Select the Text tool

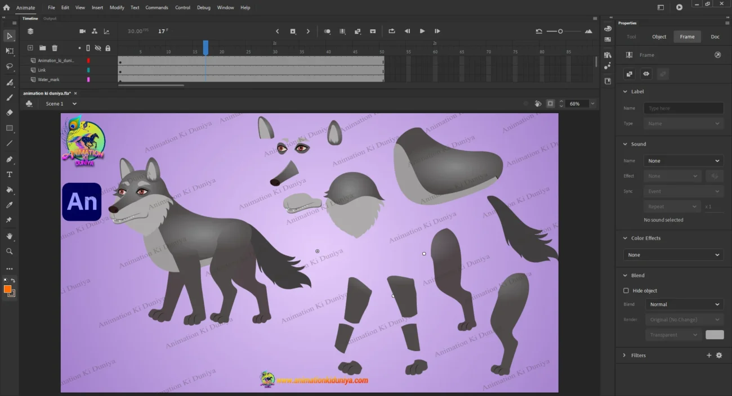click(x=10, y=174)
